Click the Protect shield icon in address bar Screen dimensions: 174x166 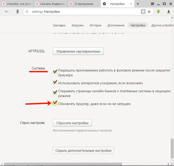(143, 12)
